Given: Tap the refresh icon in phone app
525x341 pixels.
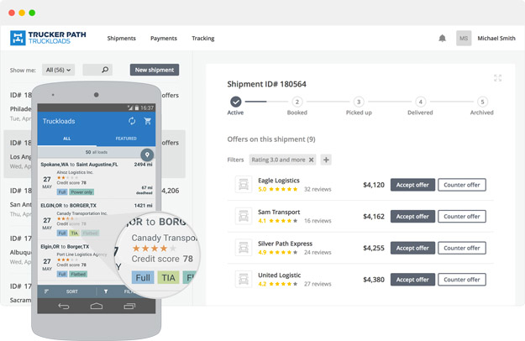Looking at the screenshot, I should (132, 121).
